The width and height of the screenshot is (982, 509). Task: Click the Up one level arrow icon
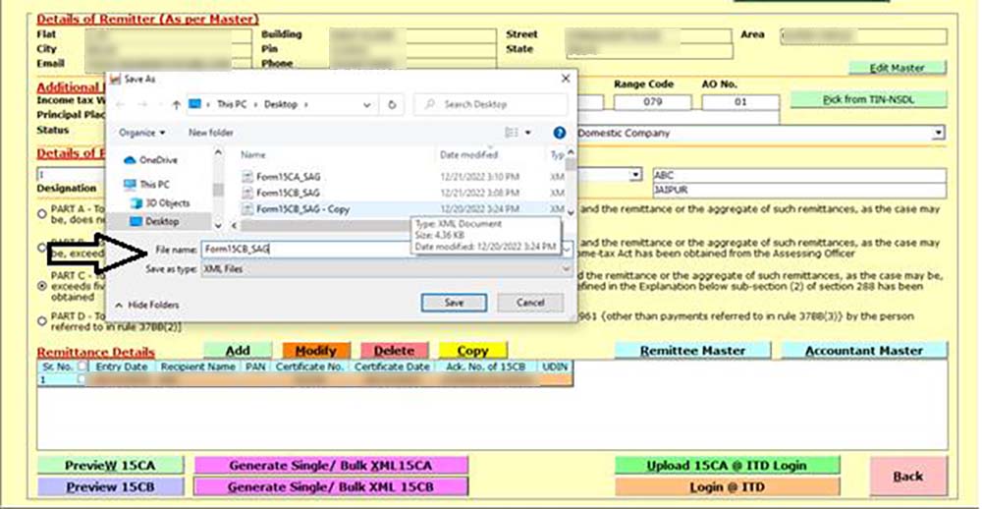click(176, 104)
